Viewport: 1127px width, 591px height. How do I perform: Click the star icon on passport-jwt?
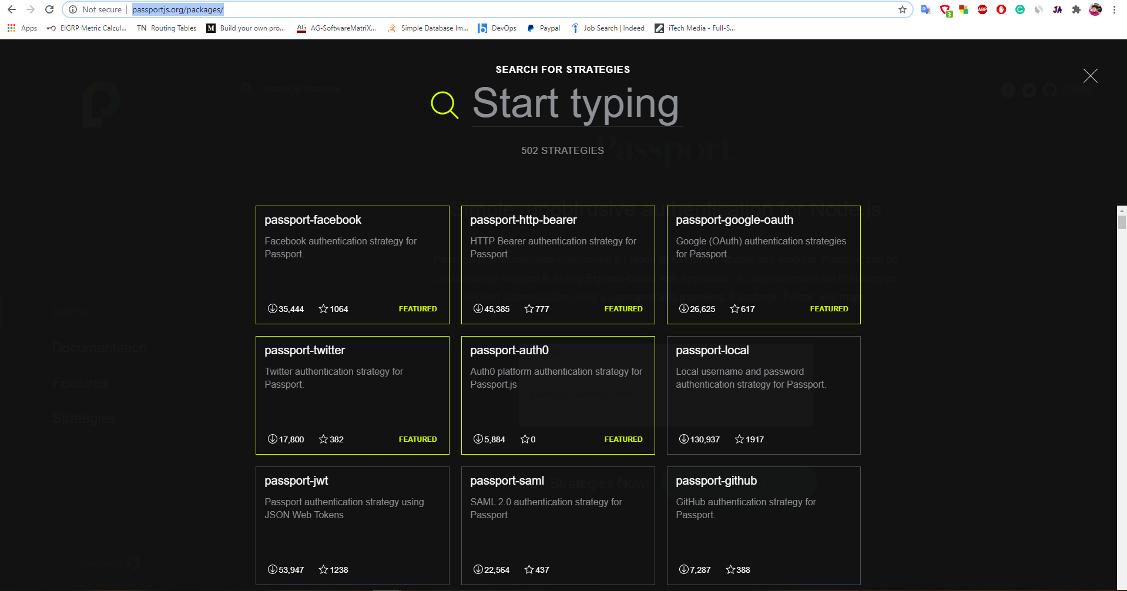pos(323,569)
